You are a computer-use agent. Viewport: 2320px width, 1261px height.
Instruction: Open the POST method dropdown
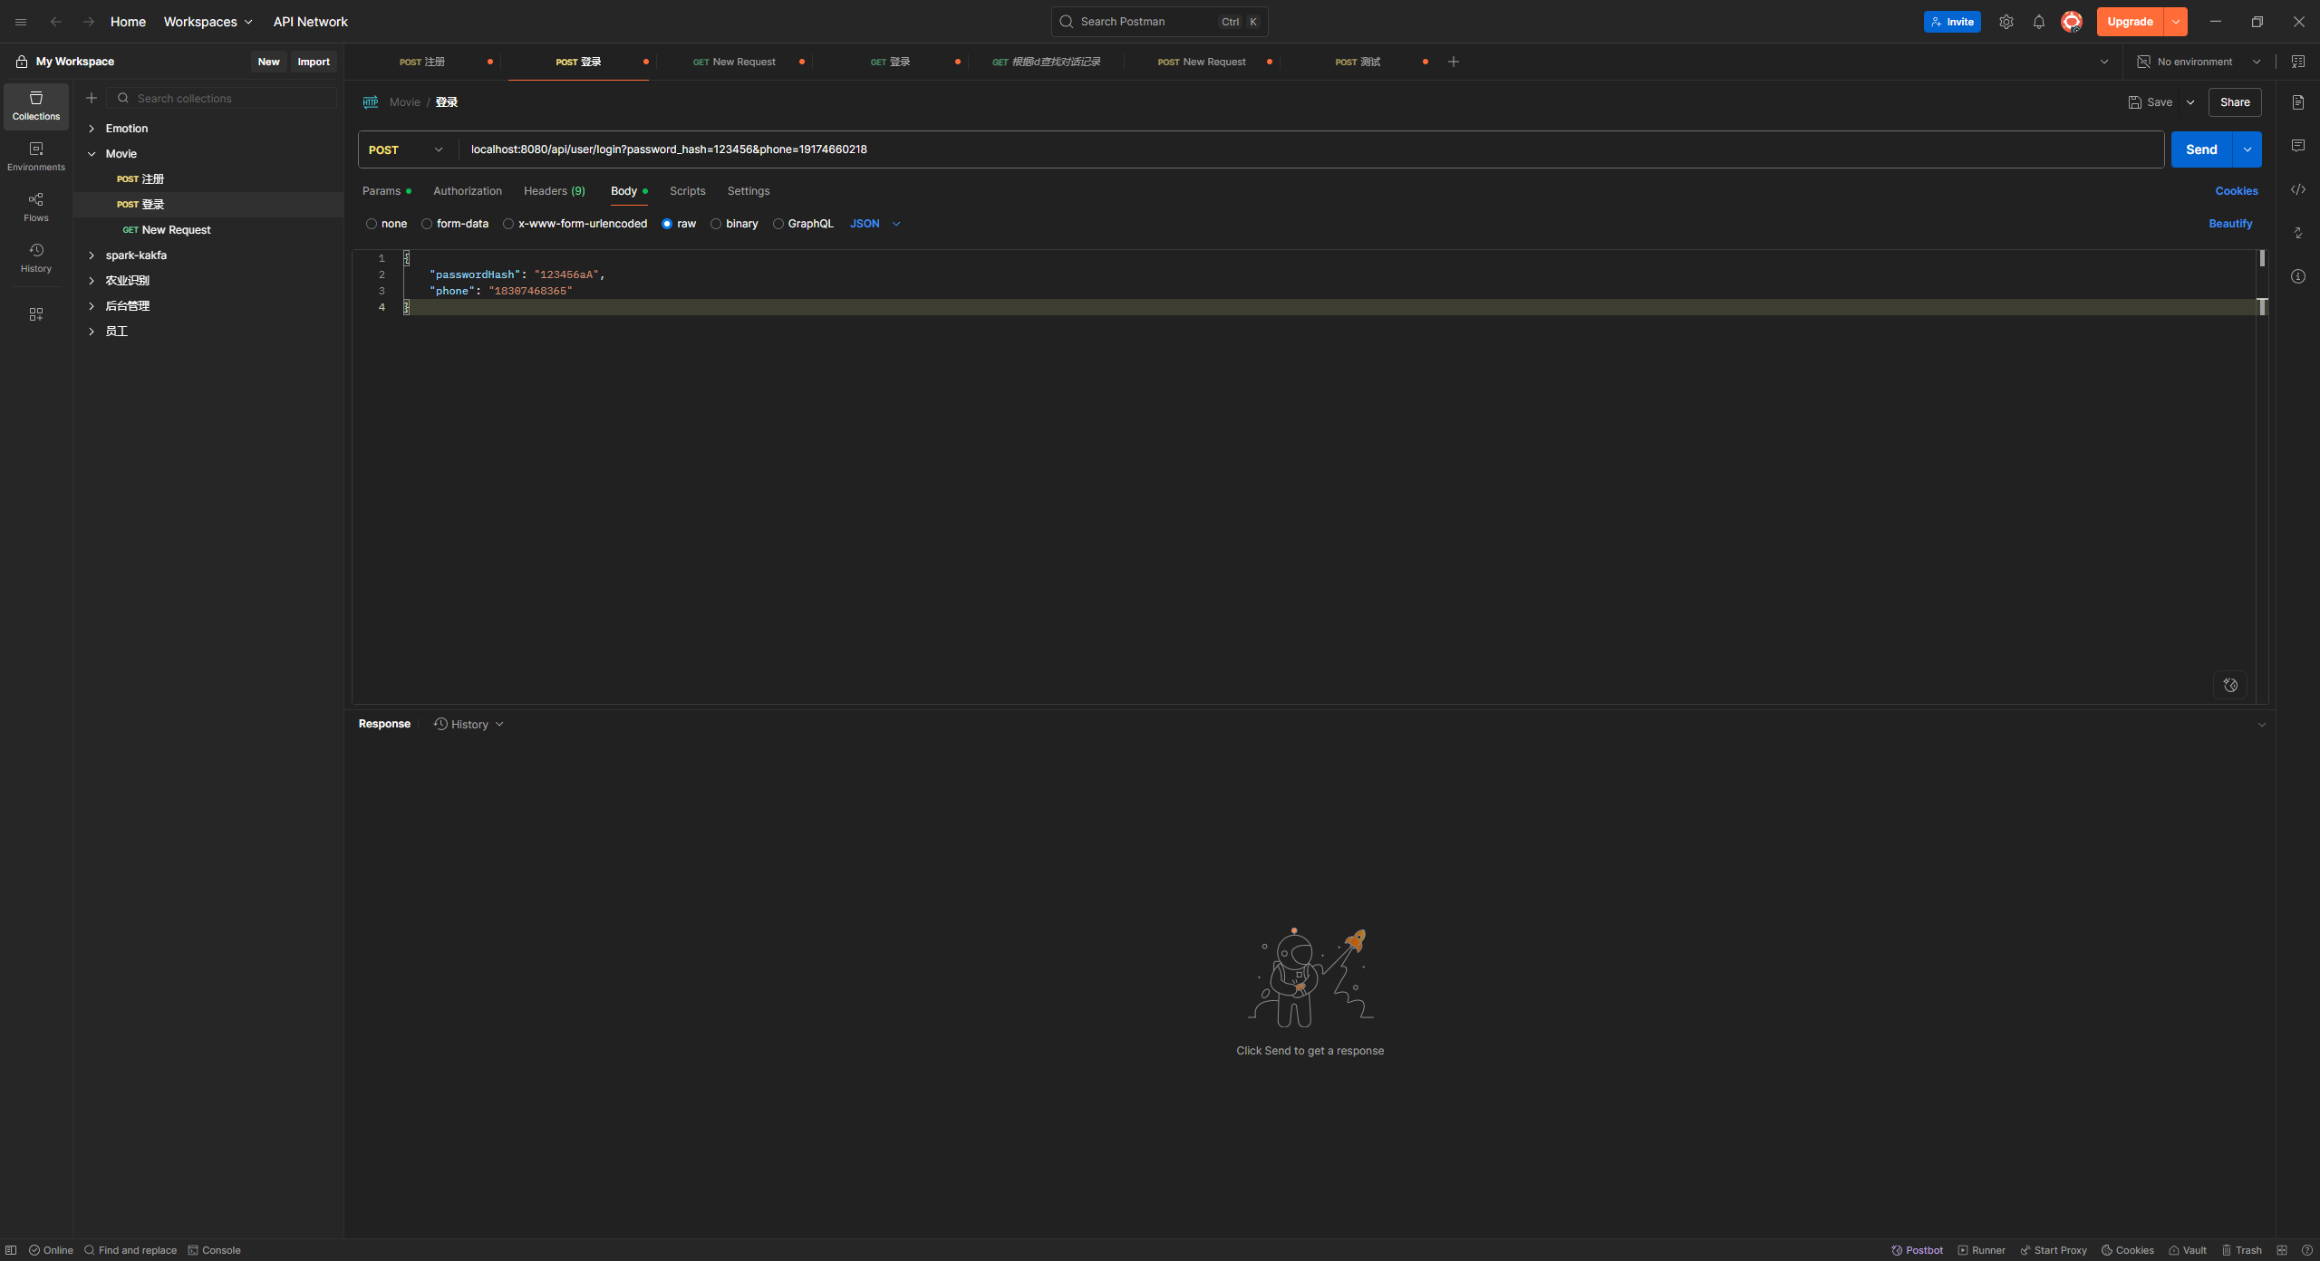(406, 149)
